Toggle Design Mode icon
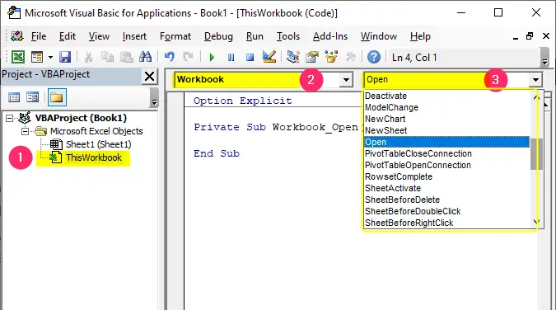 pos(269,56)
